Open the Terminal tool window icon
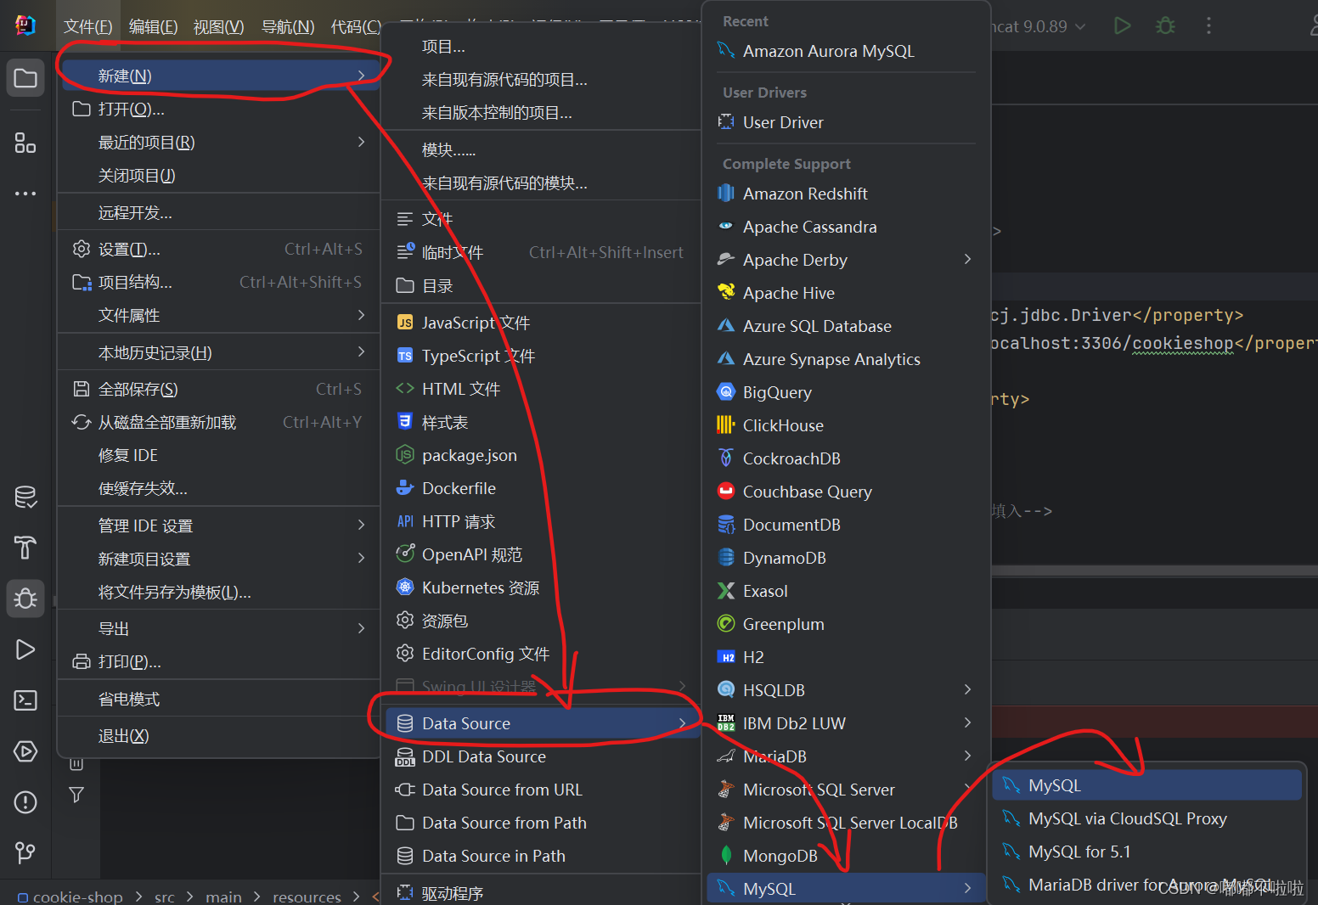 [25, 700]
